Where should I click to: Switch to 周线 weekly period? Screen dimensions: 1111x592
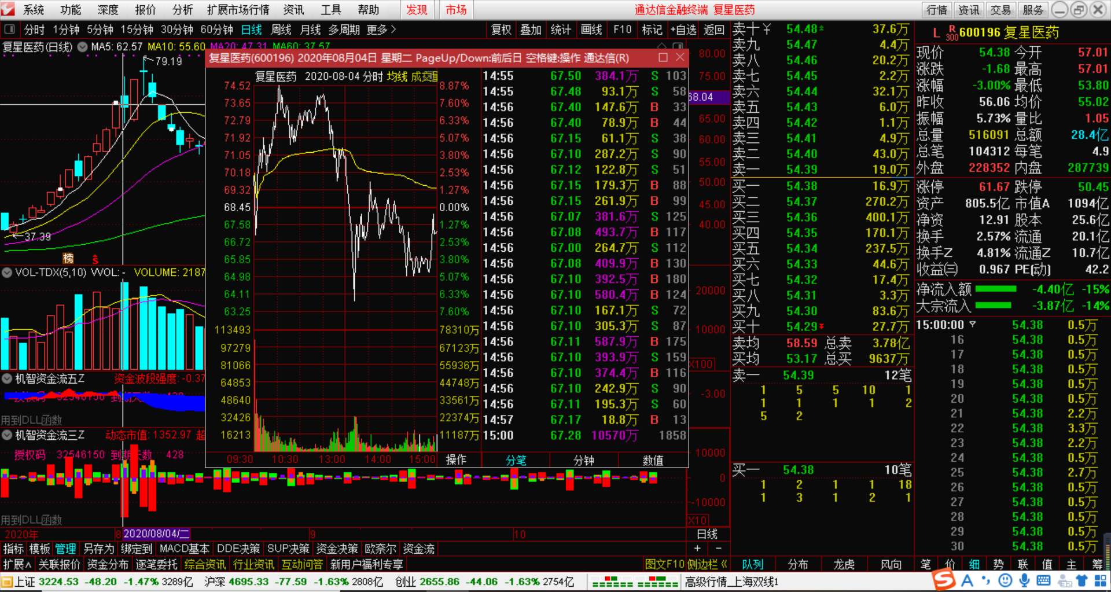[x=281, y=29]
